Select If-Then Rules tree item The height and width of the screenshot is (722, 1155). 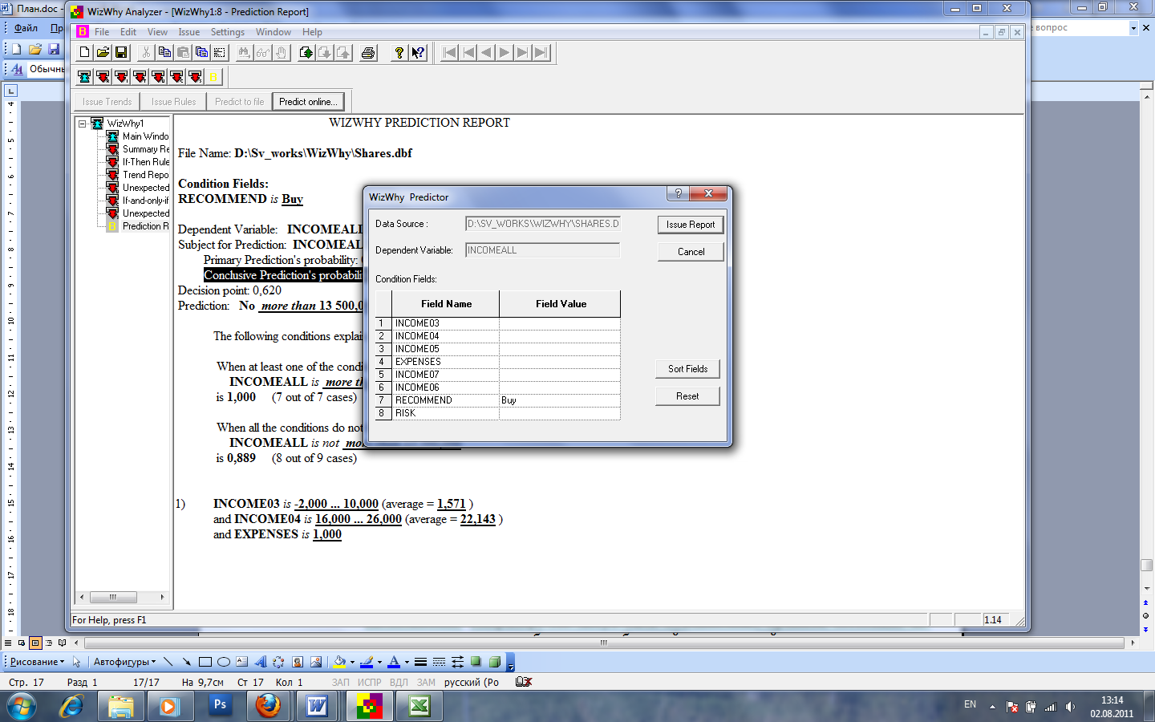click(145, 162)
